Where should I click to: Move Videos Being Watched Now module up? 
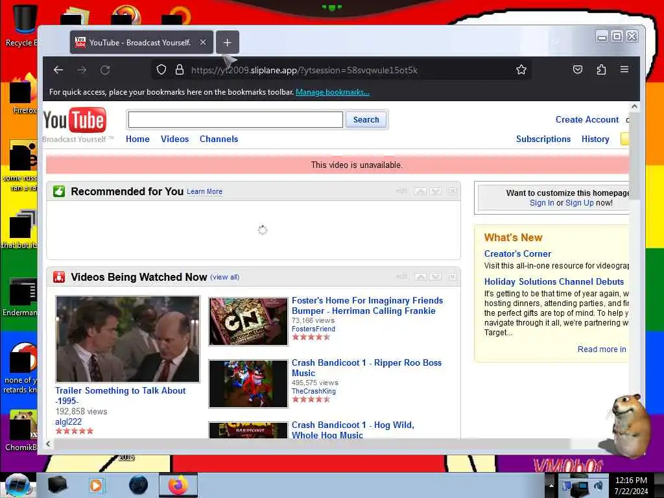pyautogui.click(x=420, y=277)
